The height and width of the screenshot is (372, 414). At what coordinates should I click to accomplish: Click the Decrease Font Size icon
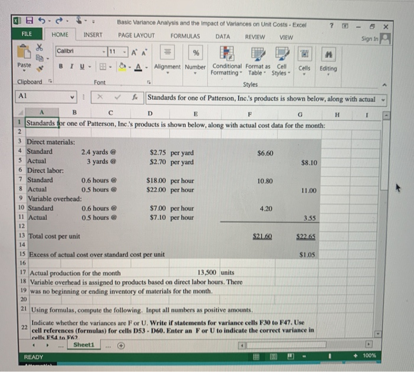pyautogui.click(x=144, y=53)
